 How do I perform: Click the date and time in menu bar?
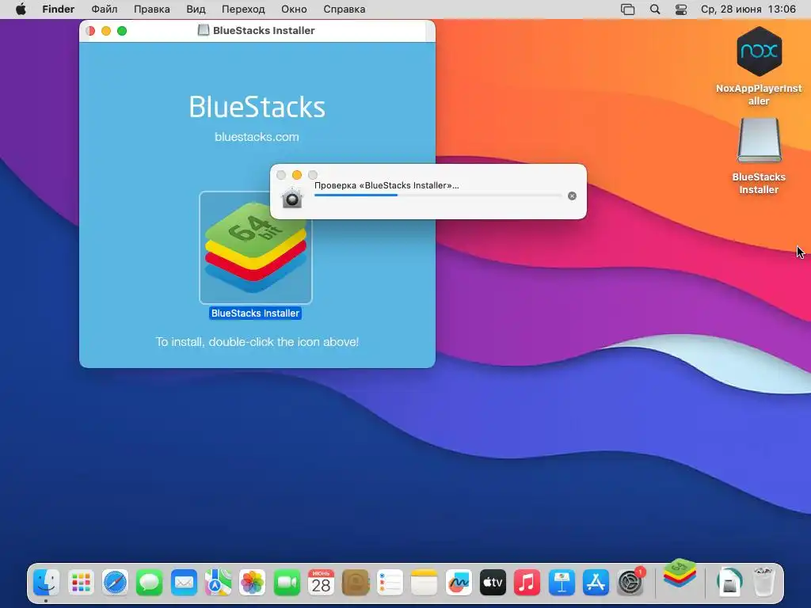748,9
